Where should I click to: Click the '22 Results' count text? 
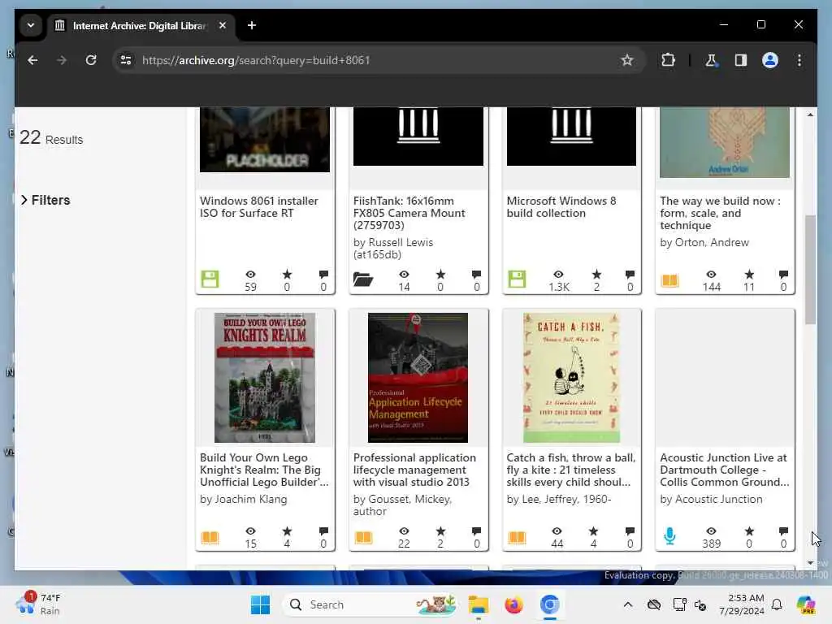click(x=51, y=138)
